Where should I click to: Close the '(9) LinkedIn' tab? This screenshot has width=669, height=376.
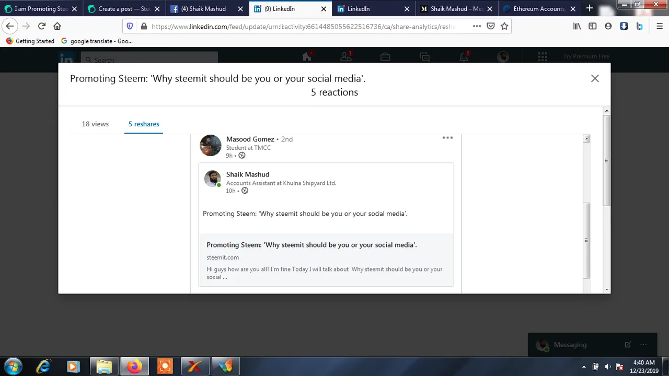pos(324,9)
